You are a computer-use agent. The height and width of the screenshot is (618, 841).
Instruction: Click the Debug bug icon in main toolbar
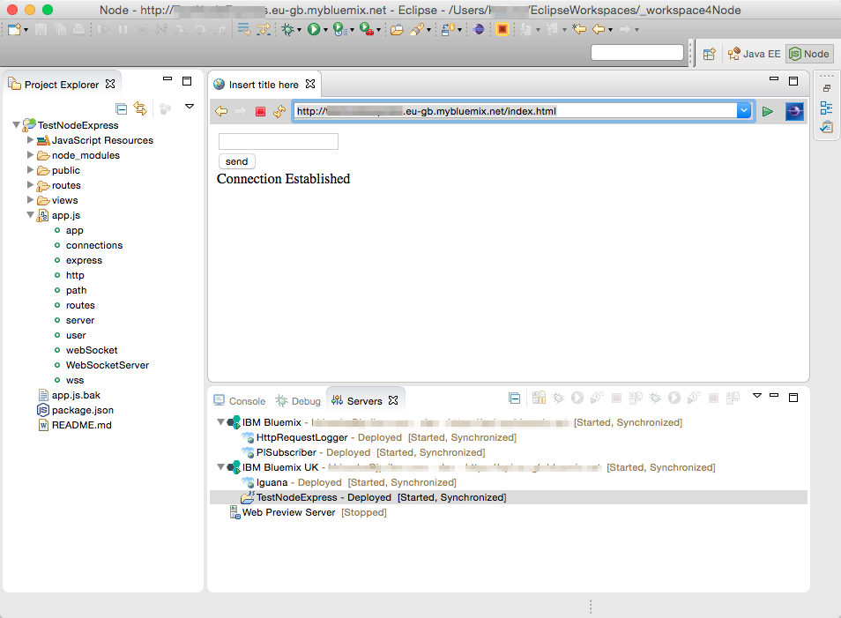(x=288, y=29)
